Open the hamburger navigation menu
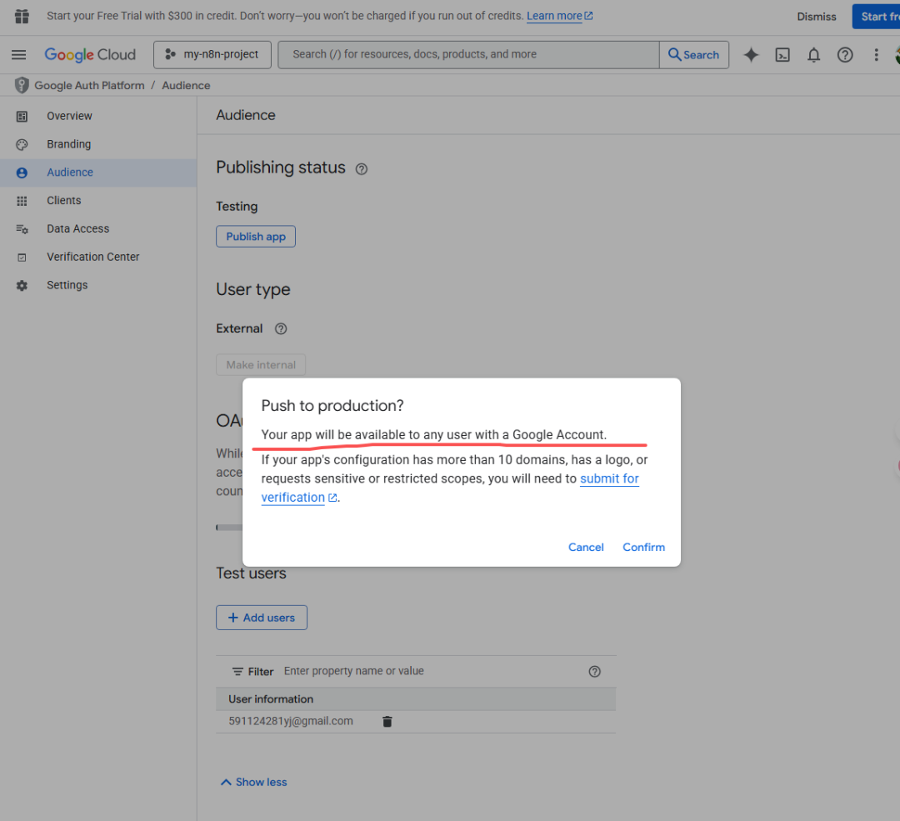900x821 pixels. tap(18, 55)
